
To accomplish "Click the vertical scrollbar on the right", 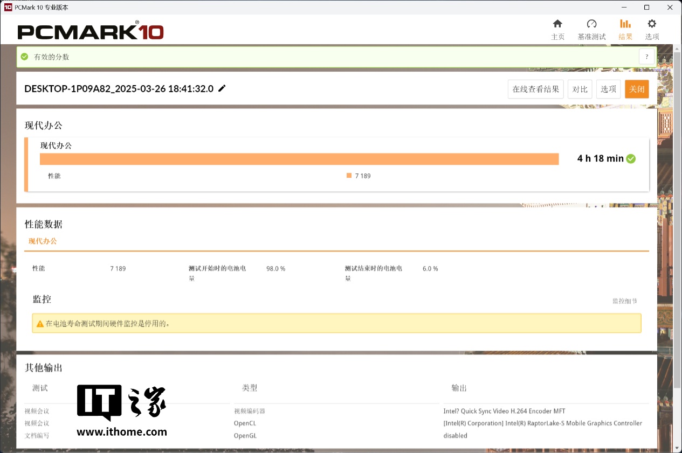I will pyautogui.click(x=678, y=215).
